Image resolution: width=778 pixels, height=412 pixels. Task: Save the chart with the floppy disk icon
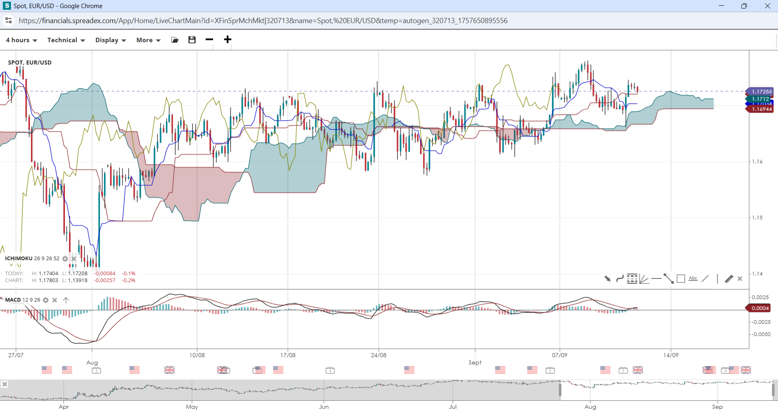pos(192,39)
